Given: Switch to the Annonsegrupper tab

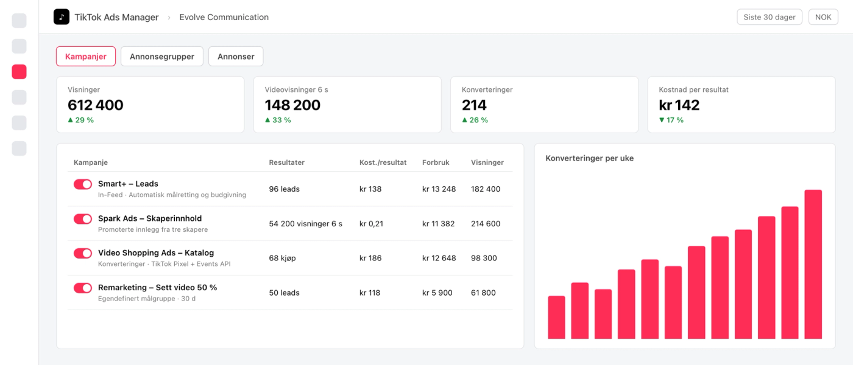Looking at the screenshot, I should pos(162,57).
